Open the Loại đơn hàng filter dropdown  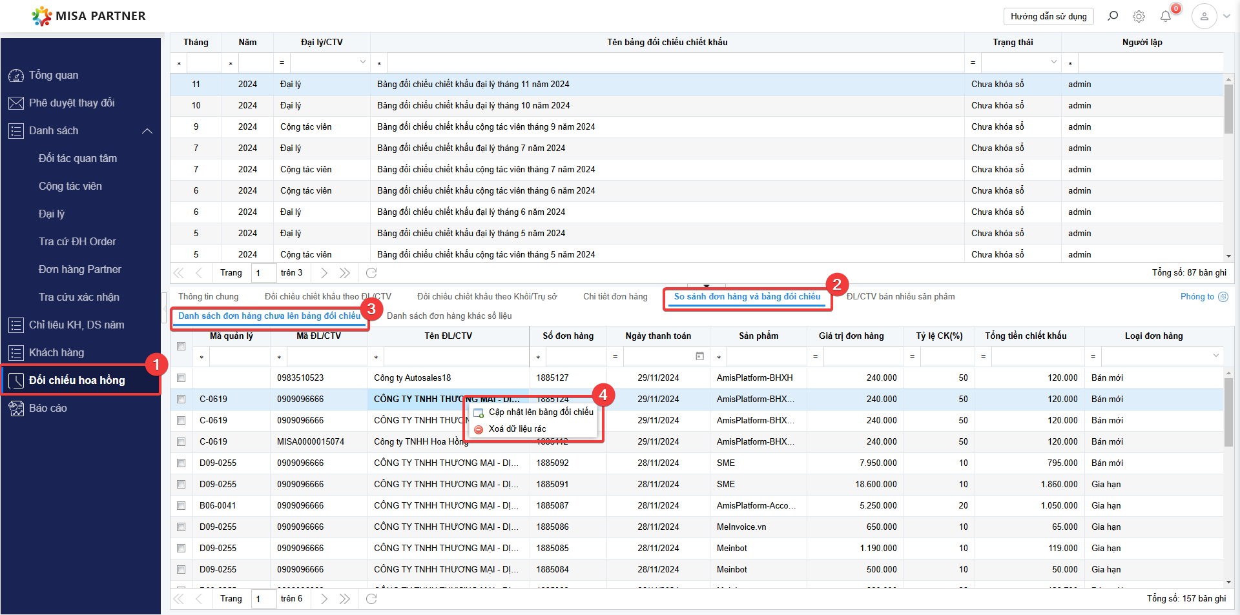pos(1216,356)
